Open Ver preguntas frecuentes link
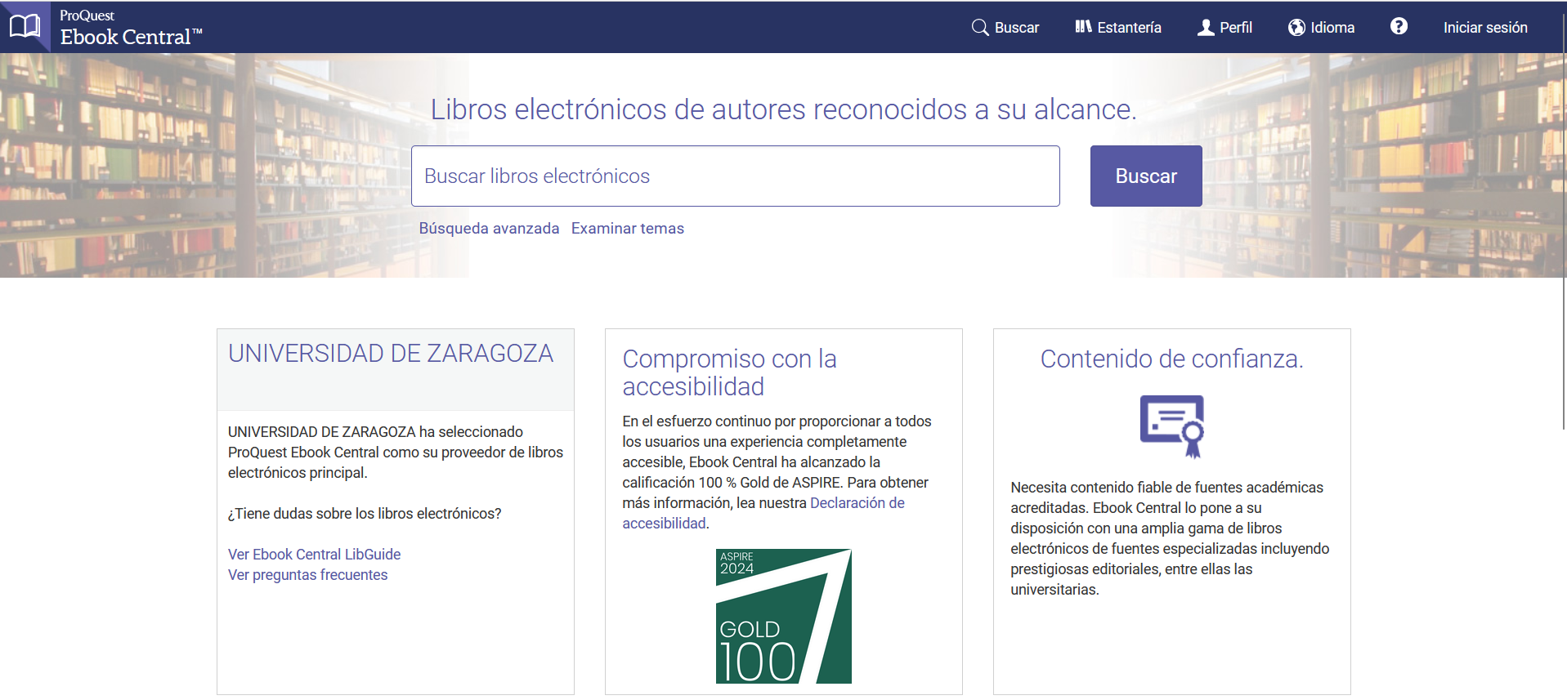Viewport: 1567px width, 700px height. tap(307, 575)
